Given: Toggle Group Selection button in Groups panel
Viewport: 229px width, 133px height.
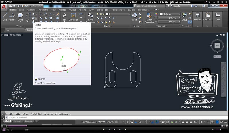Looking at the screenshot, I should pos(190,22).
